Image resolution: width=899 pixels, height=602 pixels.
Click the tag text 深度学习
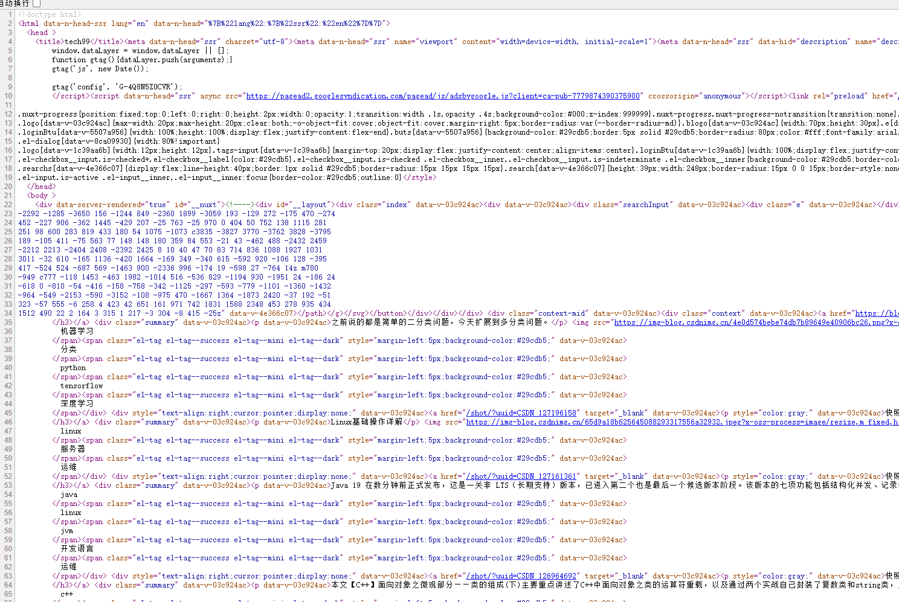click(x=77, y=404)
